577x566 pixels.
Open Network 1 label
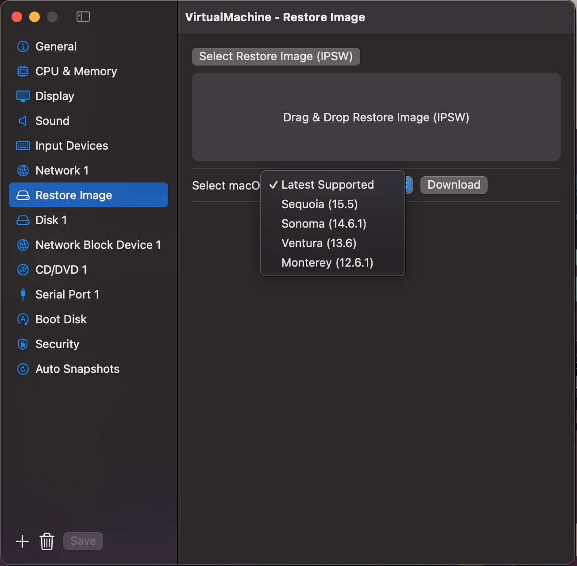pos(62,171)
